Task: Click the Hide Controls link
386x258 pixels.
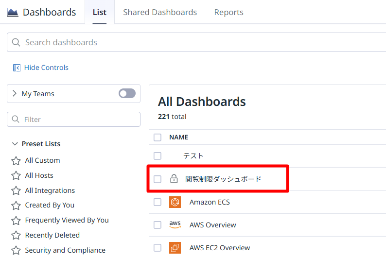Action: pyautogui.click(x=46, y=68)
